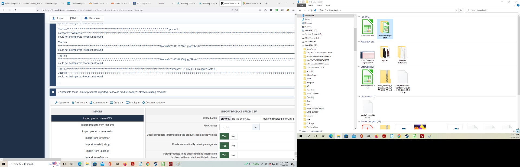Open the File Charset UTF-8 dropdown
This screenshot has height=167, width=520.
(239, 127)
